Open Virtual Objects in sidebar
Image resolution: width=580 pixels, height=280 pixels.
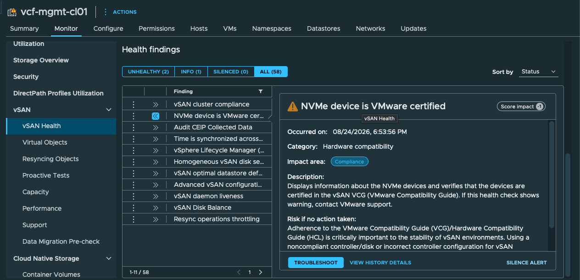[x=45, y=142]
